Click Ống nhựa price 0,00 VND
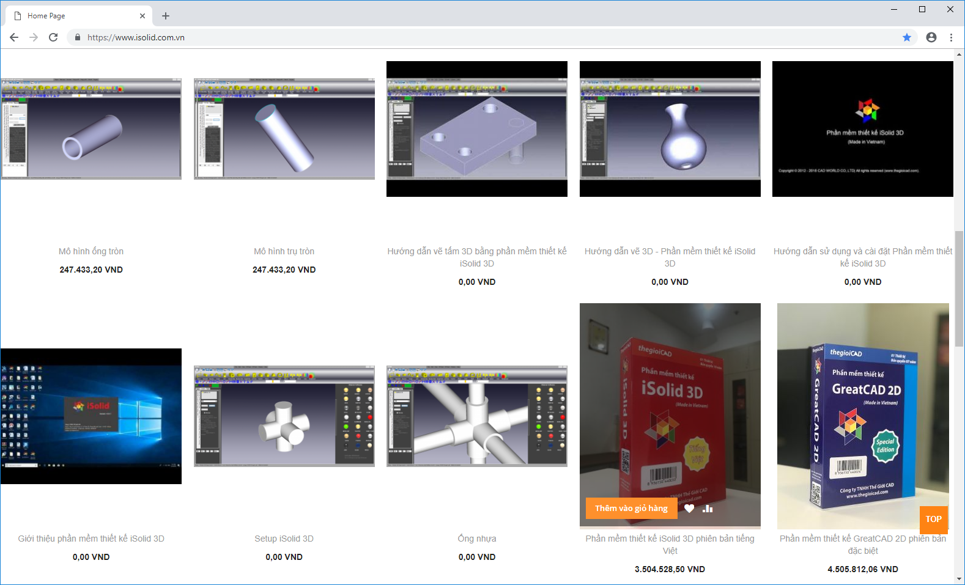Image resolution: width=965 pixels, height=585 pixels. pyautogui.click(x=477, y=557)
